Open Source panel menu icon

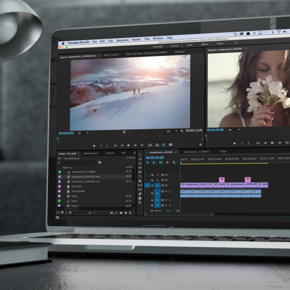99,56
